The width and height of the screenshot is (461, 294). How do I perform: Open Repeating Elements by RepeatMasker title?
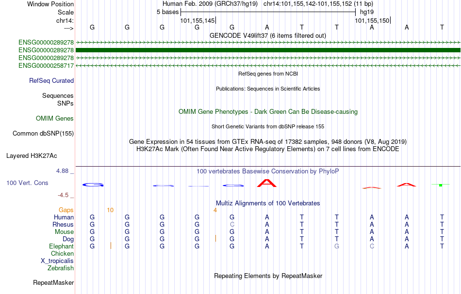268,276
